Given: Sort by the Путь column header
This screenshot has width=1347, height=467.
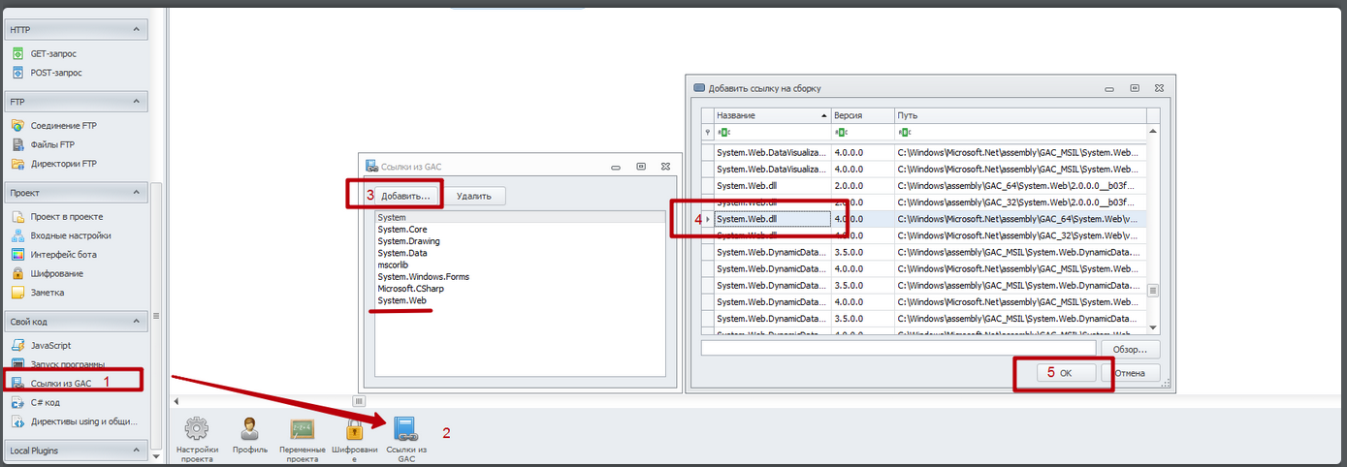Looking at the screenshot, I should tap(1020, 115).
